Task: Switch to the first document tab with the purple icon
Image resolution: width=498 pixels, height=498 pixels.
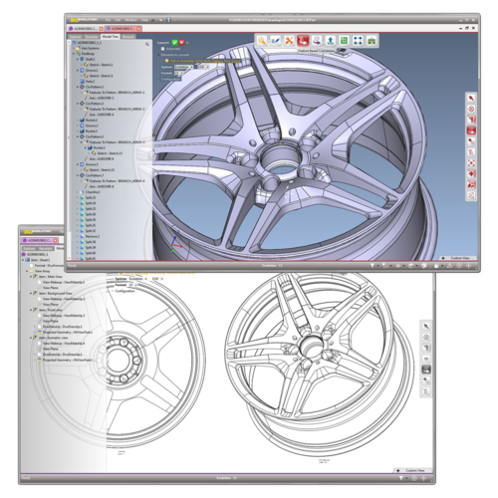Action: [87, 29]
